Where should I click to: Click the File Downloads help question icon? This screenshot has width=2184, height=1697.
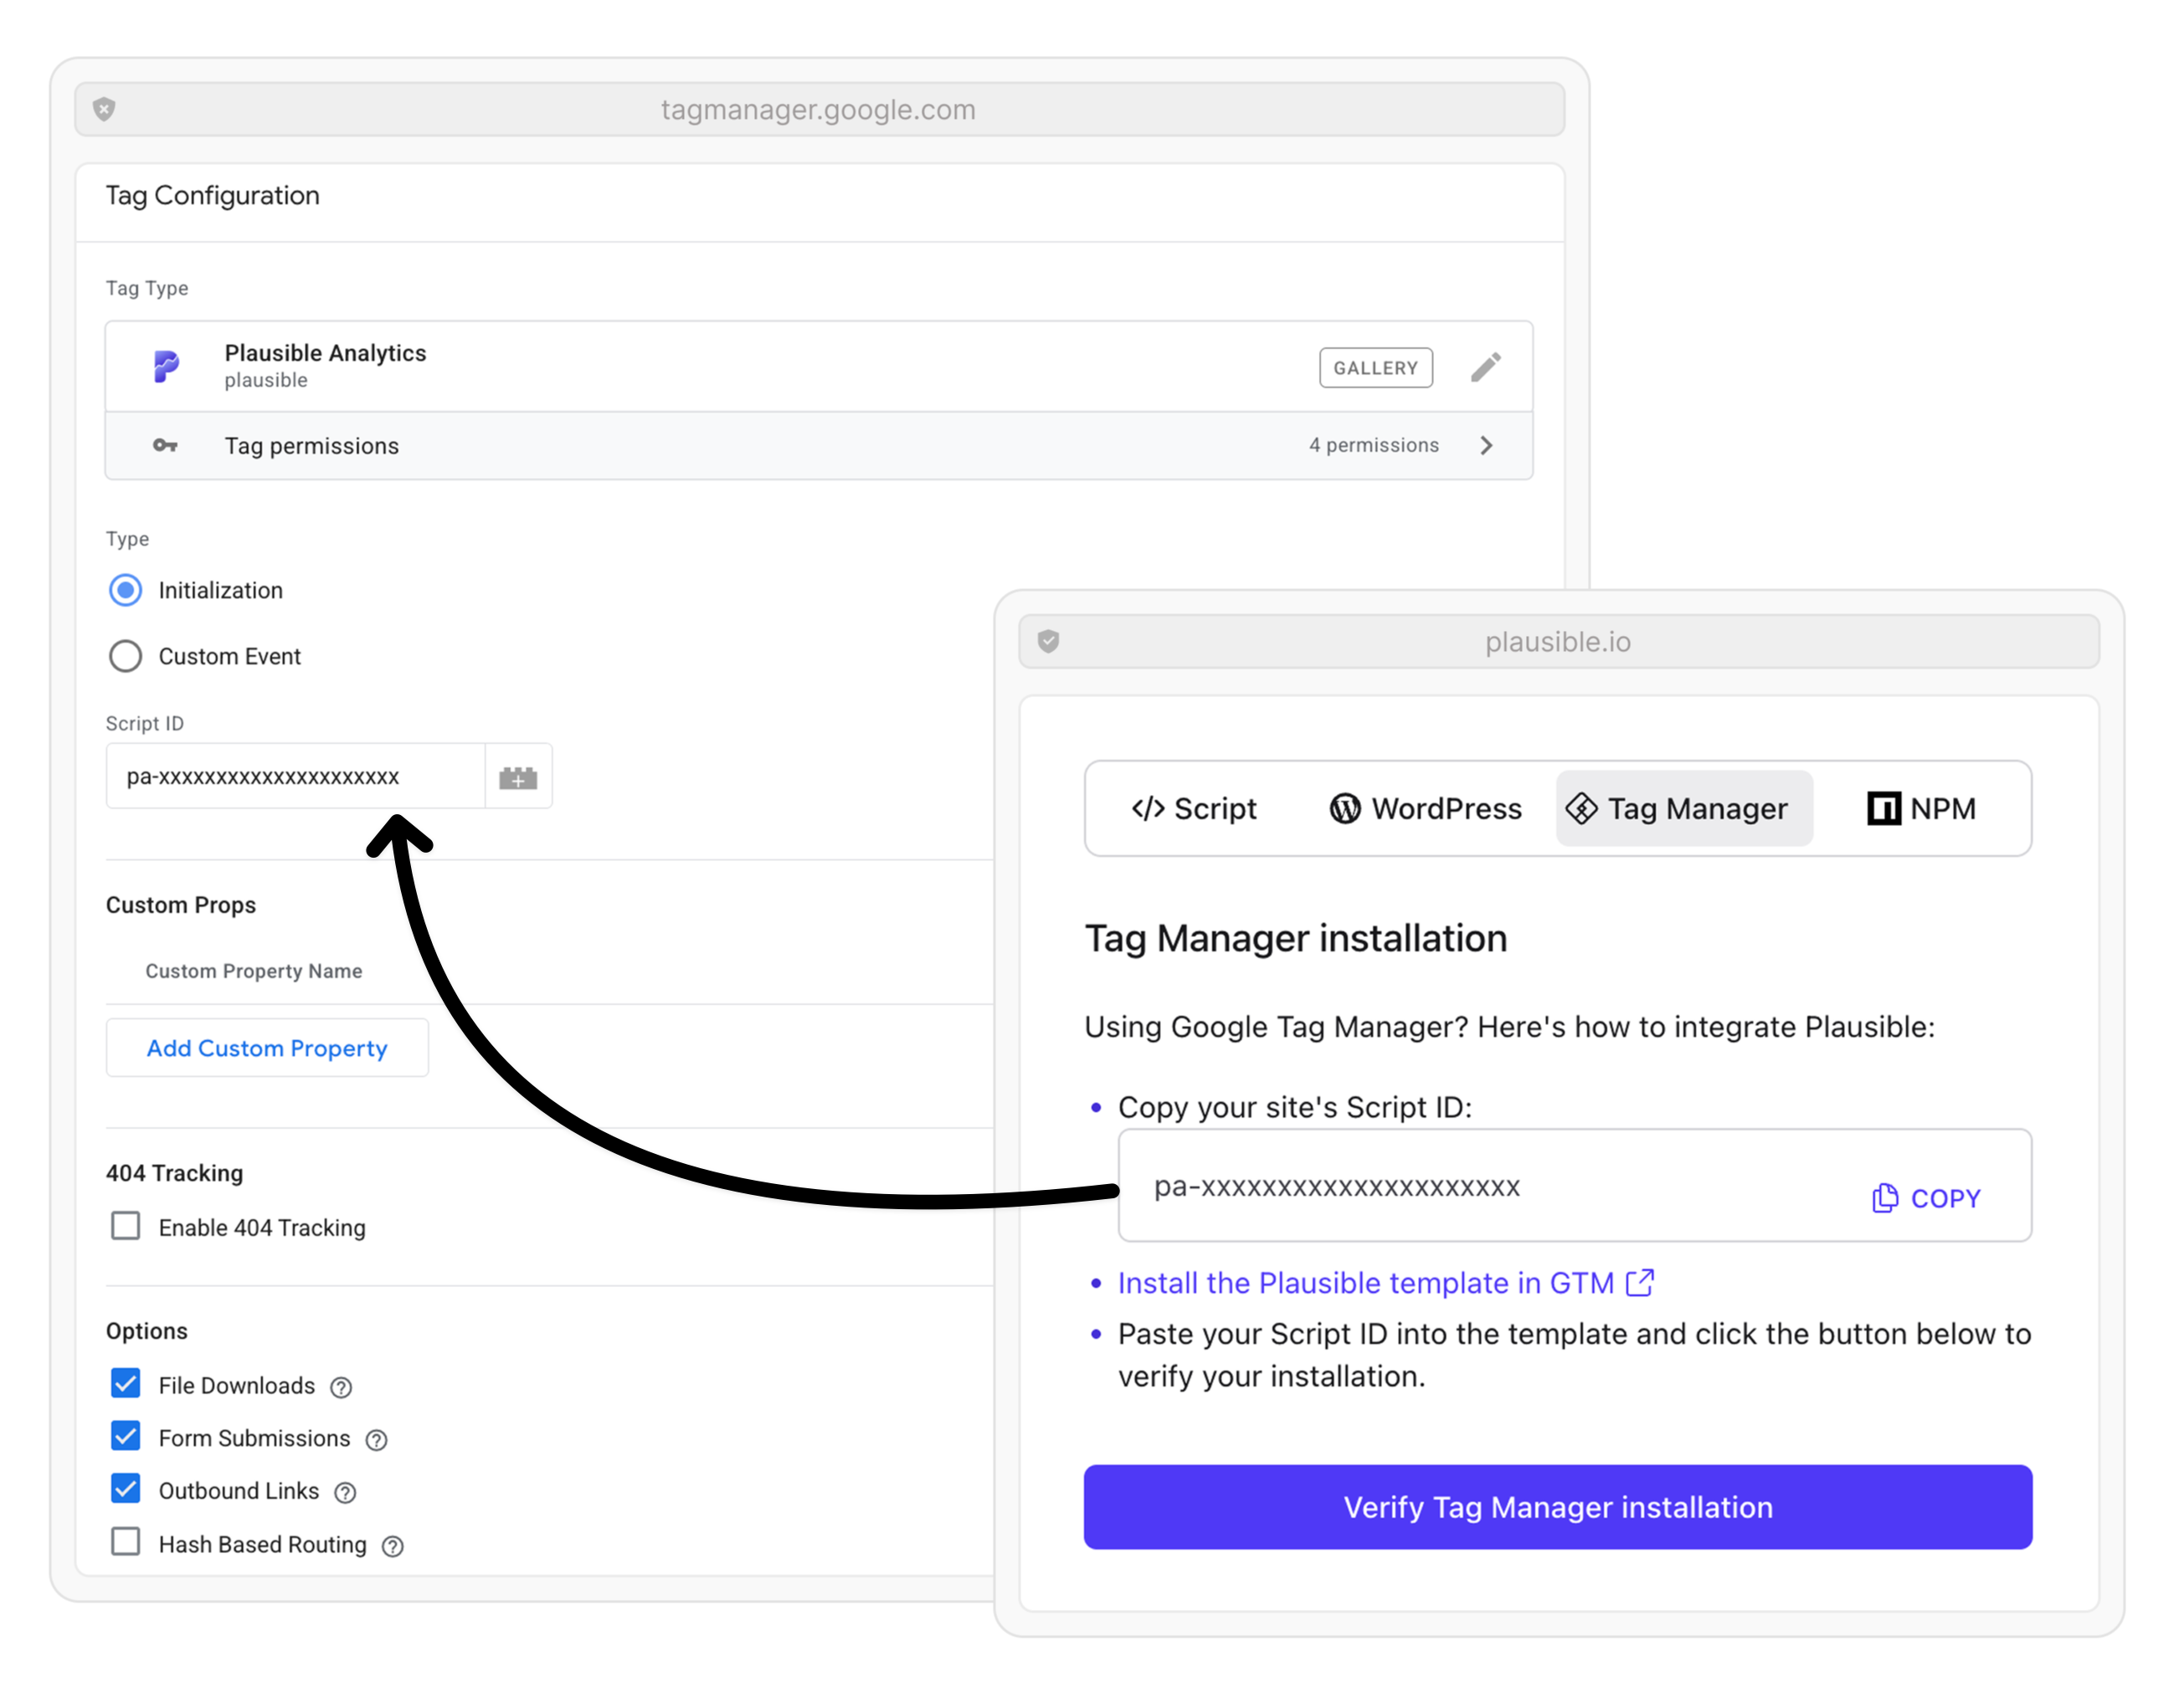pos(341,1387)
